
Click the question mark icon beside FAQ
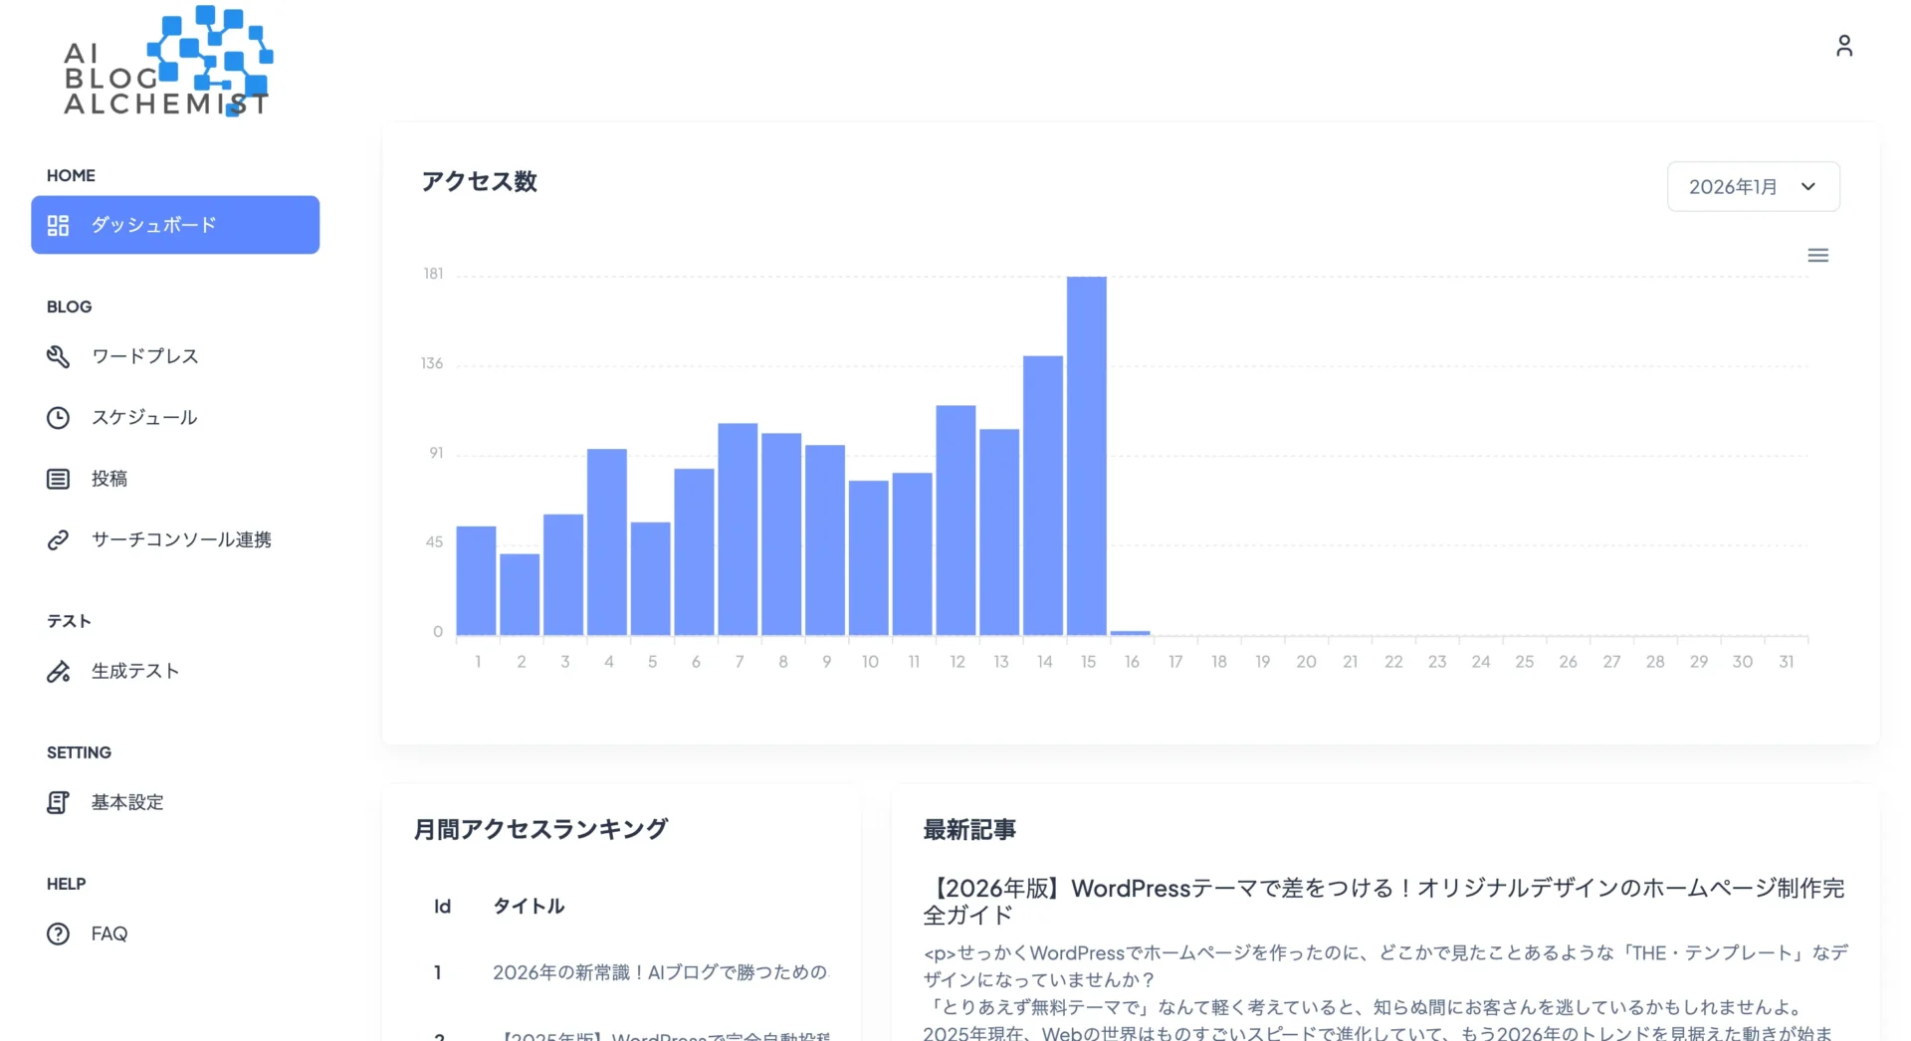(58, 934)
